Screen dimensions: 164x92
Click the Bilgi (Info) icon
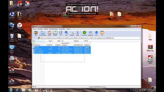coord(78,33)
